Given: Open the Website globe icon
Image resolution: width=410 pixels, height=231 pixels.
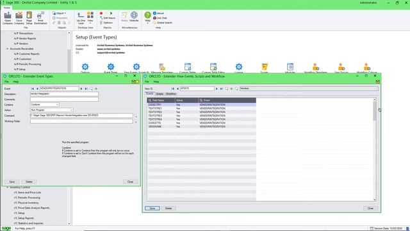Looking at the screenshot, I should [x=134, y=17].
